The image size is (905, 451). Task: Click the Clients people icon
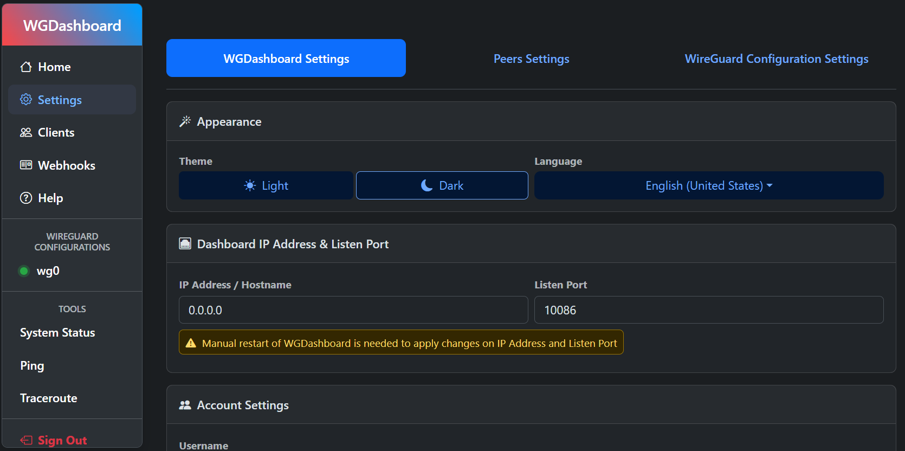click(x=25, y=133)
